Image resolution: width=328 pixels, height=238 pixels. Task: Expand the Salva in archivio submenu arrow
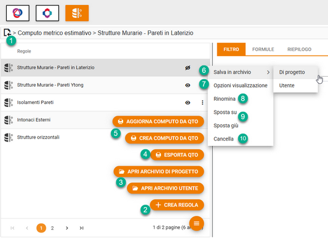[x=268, y=72]
